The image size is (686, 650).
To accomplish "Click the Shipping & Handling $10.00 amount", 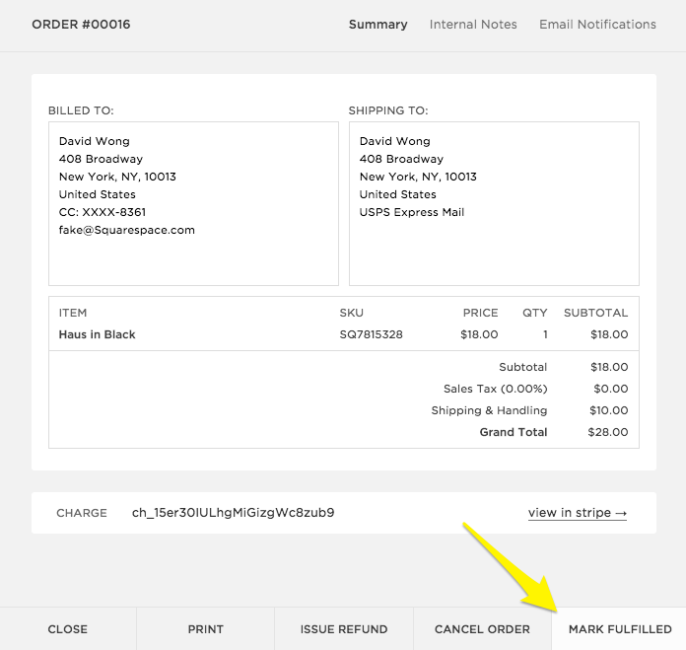I will (x=608, y=410).
